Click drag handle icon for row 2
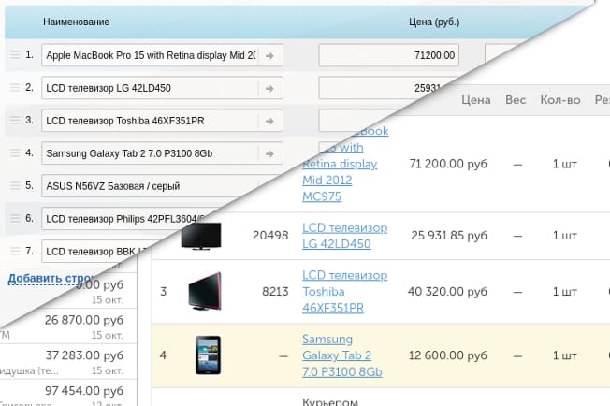Screen dimensions: 610x406 tap(15, 88)
